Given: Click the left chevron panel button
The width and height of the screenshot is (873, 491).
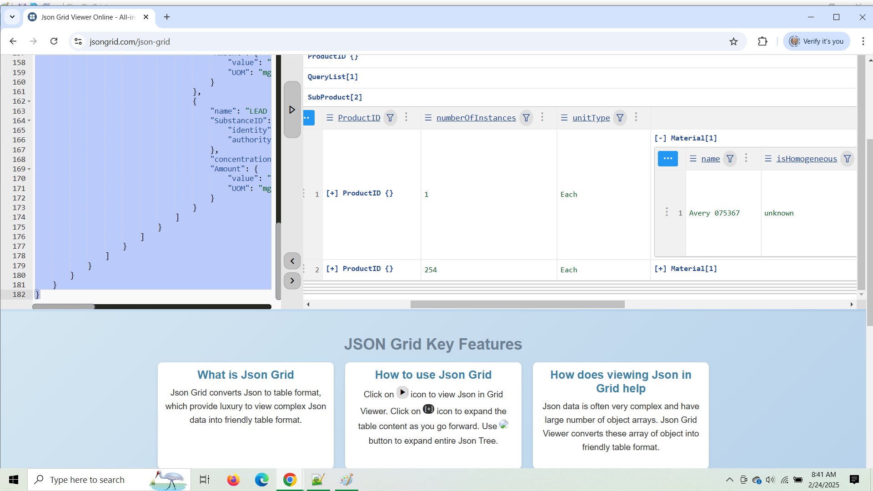Looking at the screenshot, I should [292, 261].
